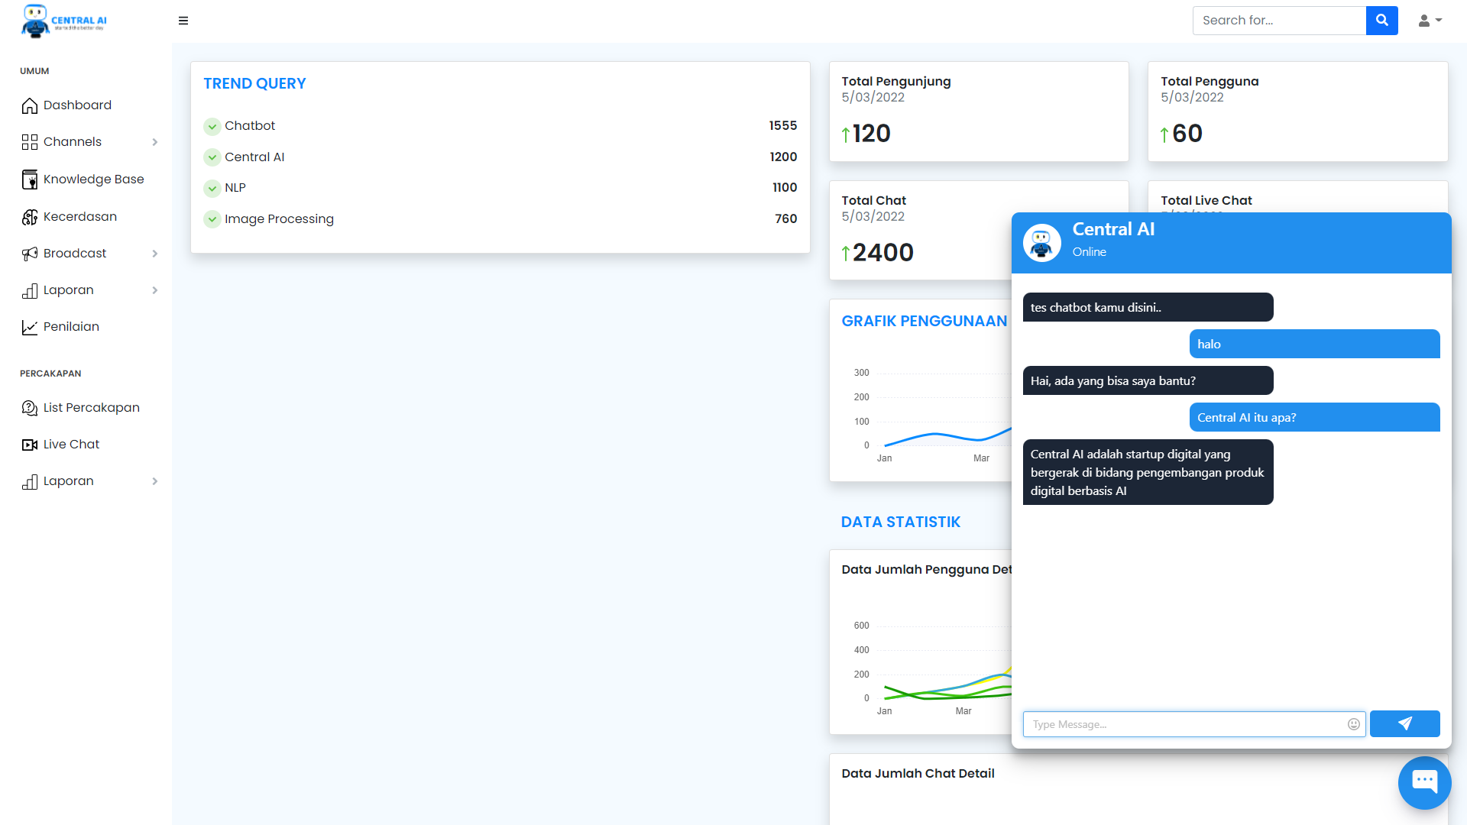Click the Knowledge Base book icon
The image size is (1467, 825).
point(30,180)
